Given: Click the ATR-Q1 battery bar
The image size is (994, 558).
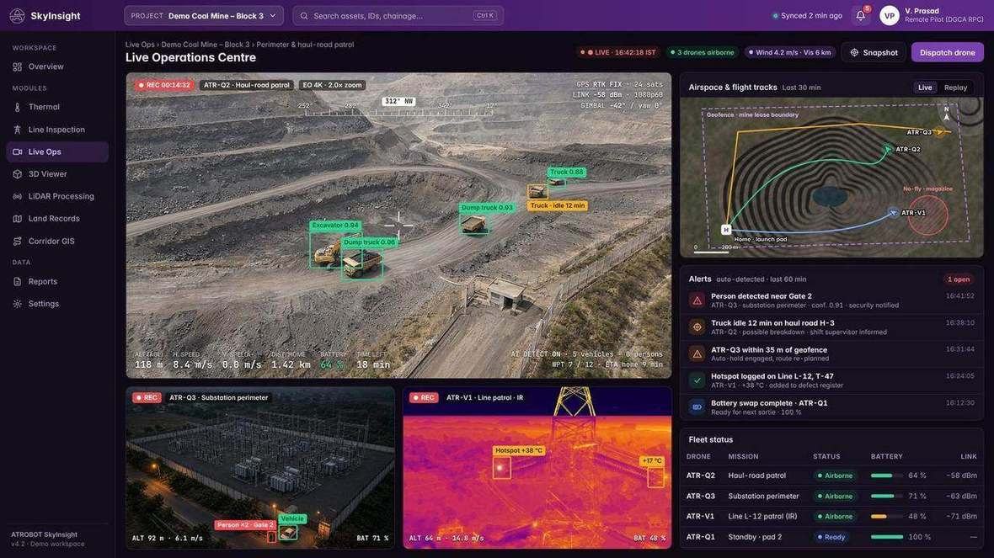Looking at the screenshot, I should click(887, 537).
